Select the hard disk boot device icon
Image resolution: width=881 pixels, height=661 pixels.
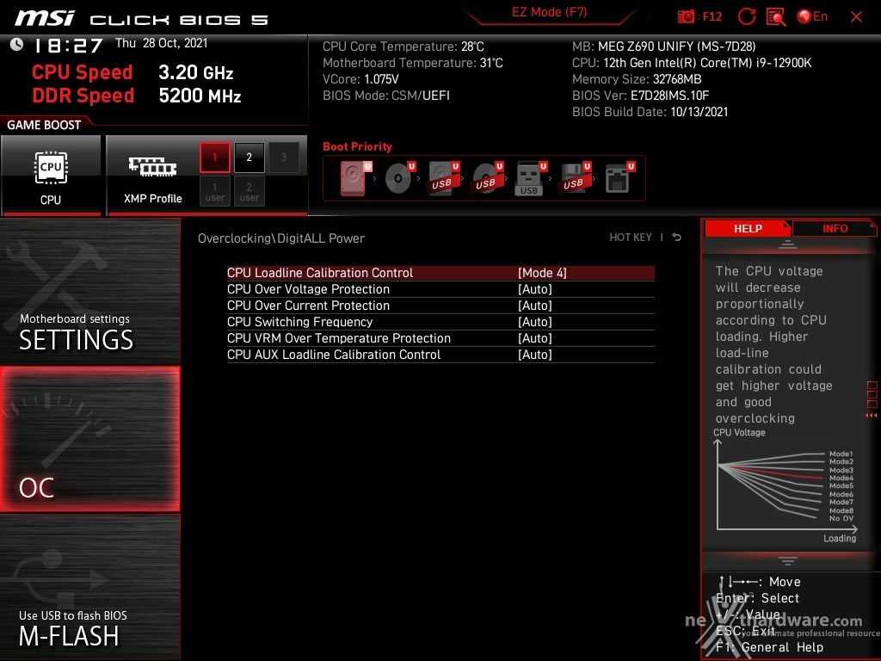pyautogui.click(x=354, y=178)
